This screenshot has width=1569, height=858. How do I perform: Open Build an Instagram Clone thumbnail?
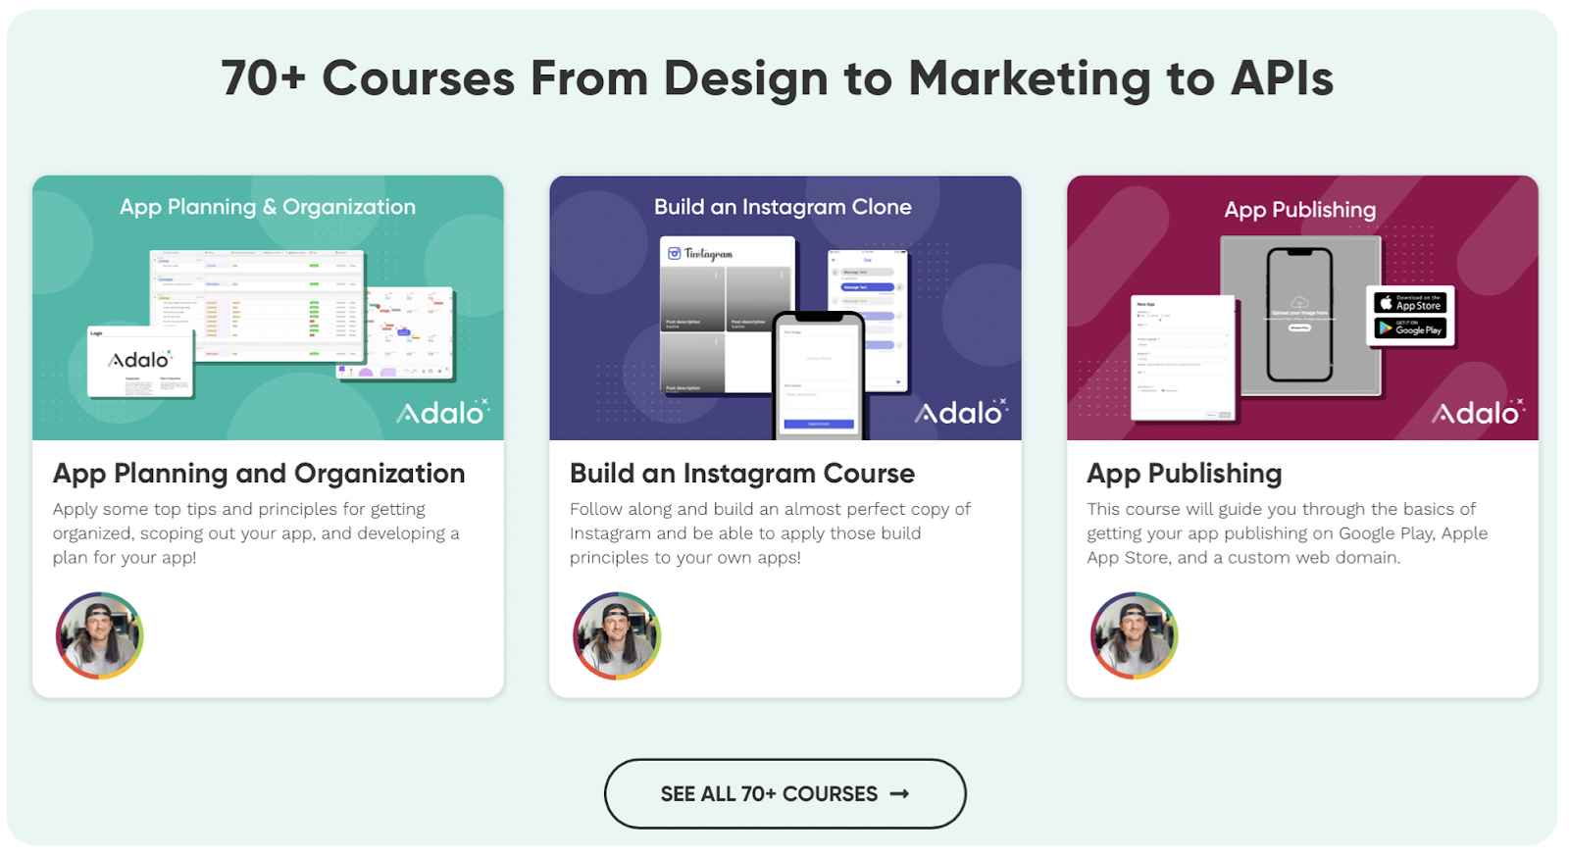pos(784,308)
